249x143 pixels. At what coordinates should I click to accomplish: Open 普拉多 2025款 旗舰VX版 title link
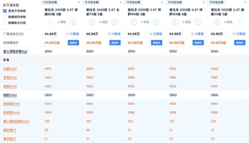click(226, 12)
